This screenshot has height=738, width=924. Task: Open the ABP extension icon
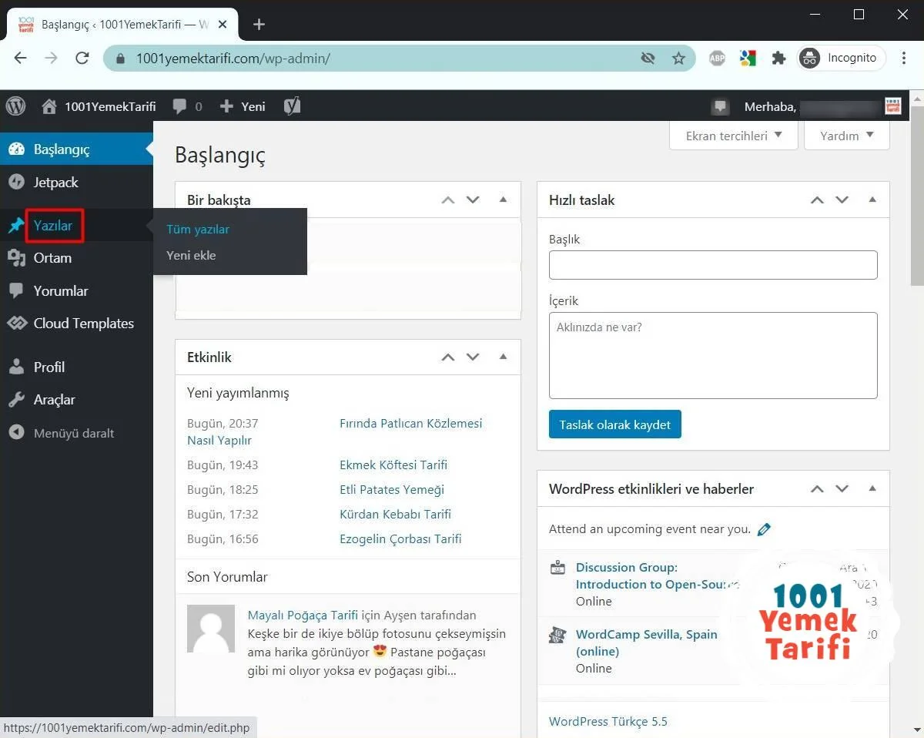717,58
